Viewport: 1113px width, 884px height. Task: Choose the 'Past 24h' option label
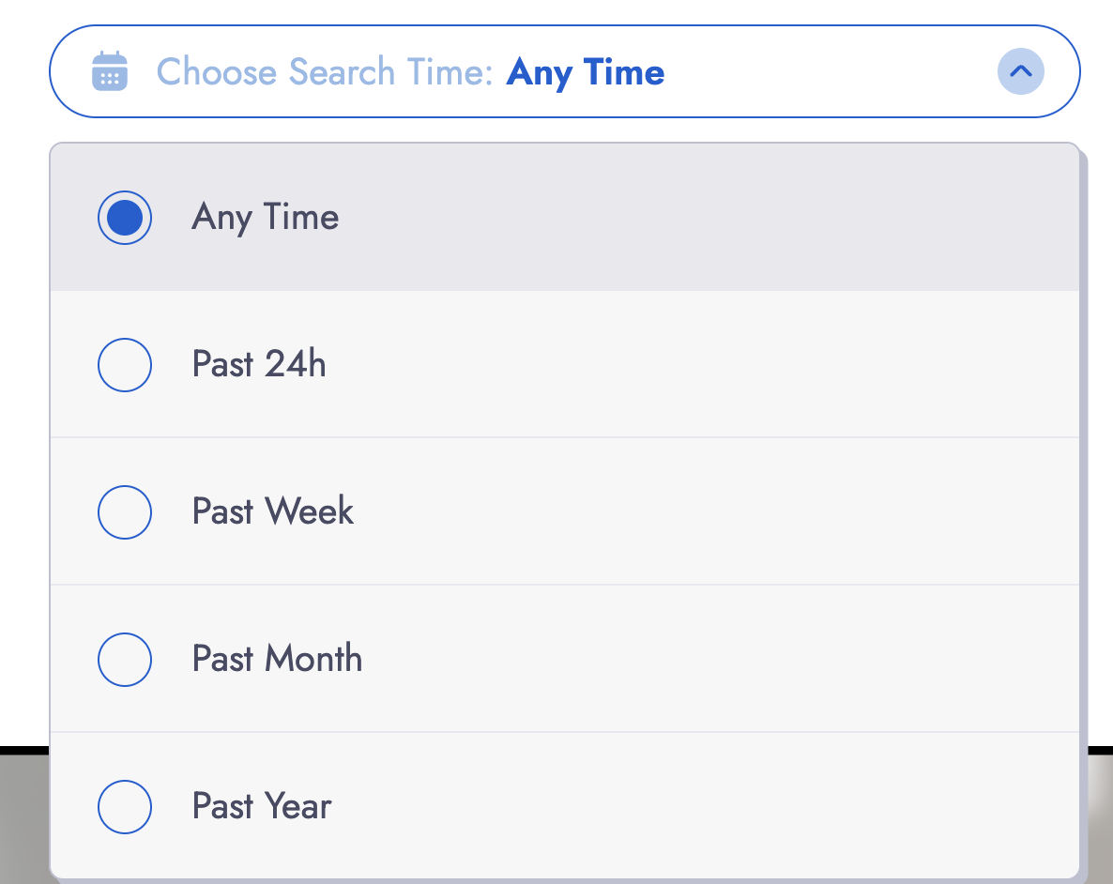[x=259, y=364]
